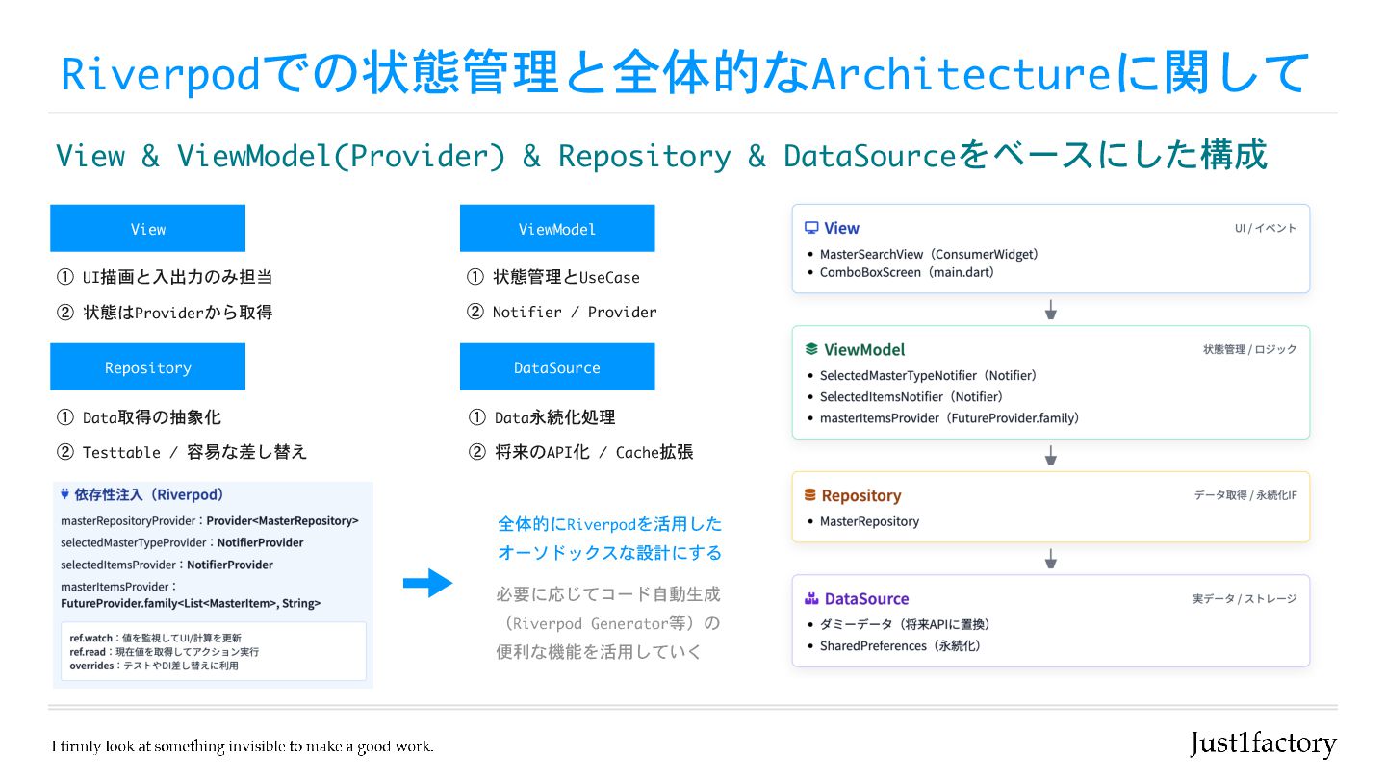Click the ref.read description line
The height and width of the screenshot is (779, 1386).
164,651
